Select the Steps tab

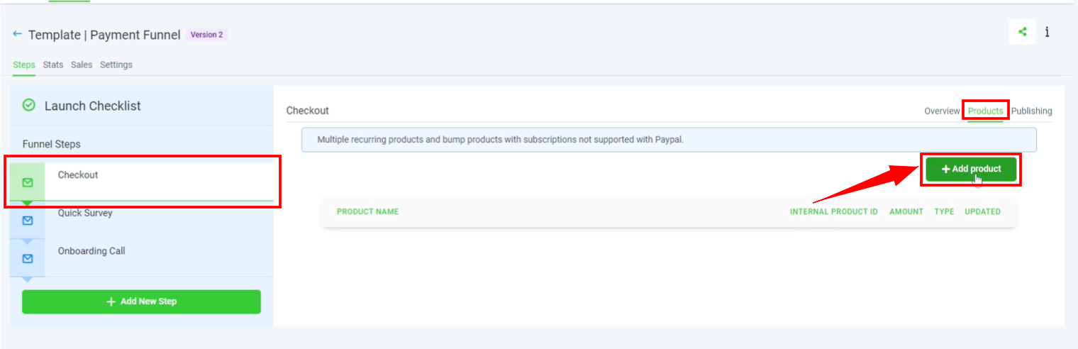24,65
